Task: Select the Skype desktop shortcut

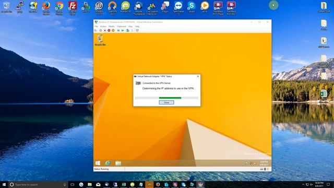Action: 192,7
